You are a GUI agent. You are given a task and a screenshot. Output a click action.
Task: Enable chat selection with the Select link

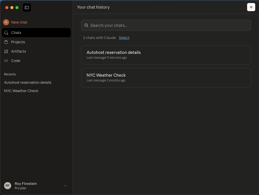[x=124, y=37]
